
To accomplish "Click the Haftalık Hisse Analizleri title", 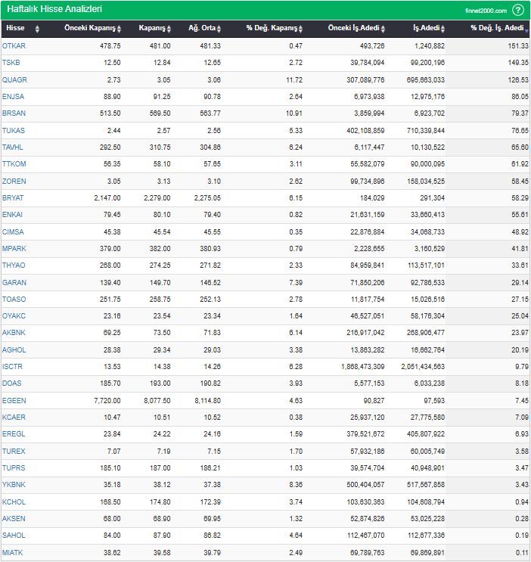I will click(x=54, y=9).
